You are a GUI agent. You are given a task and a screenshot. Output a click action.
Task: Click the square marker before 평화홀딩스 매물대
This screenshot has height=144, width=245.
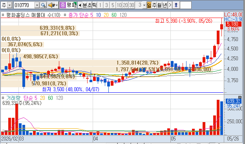click(3, 15)
